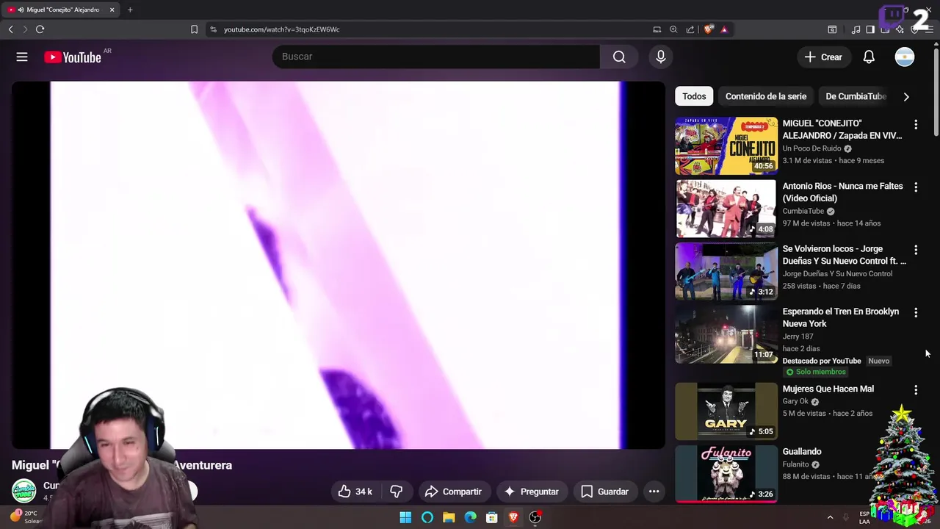
Task: Open the Crear menu
Action: click(x=823, y=57)
